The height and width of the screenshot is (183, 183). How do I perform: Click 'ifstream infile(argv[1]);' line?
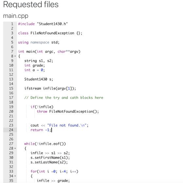(x=50, y=89)
